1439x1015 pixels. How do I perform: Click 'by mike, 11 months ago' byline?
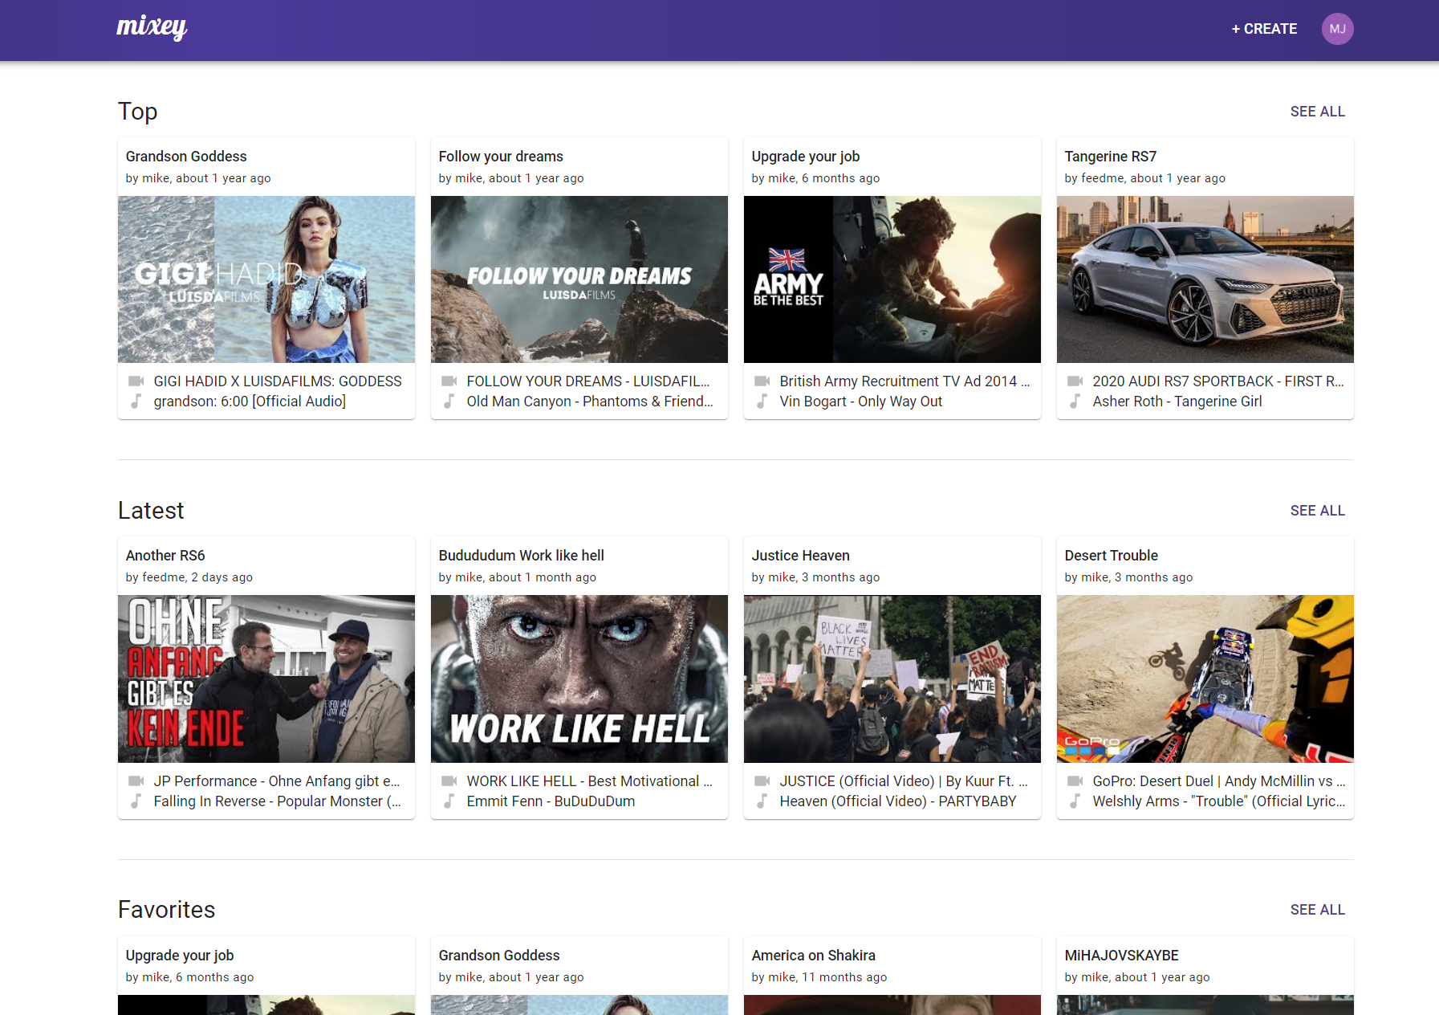click(x=819, y=977)
